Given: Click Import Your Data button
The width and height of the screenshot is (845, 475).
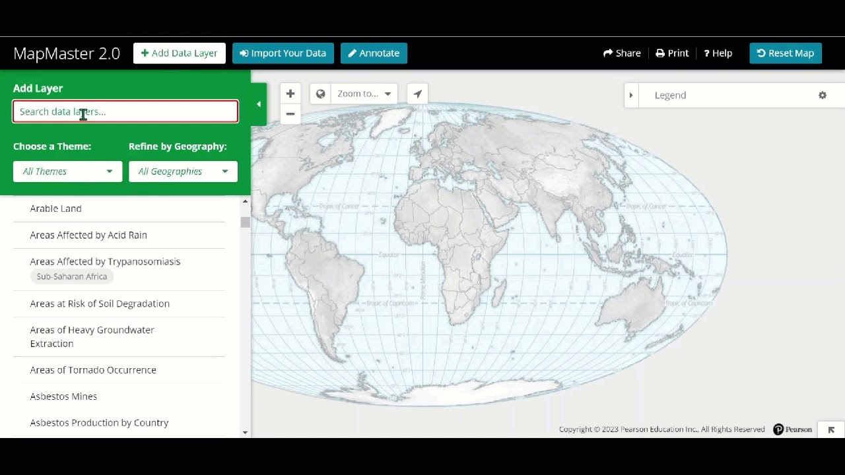Looking at the screenshot, I should point(283,53).
